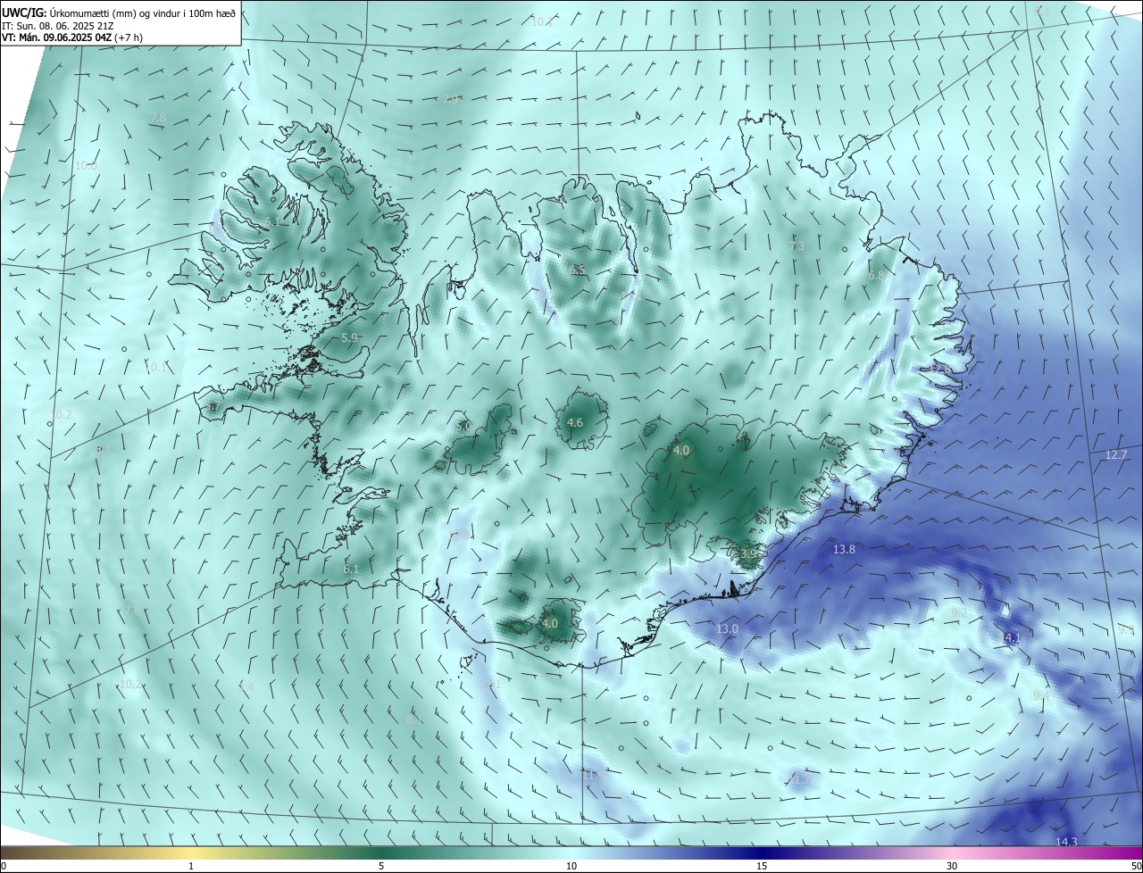The width and height of the screenshot is (1143, 873).
Task: Click the 1 tick on the colorbar
Action: 191,866
